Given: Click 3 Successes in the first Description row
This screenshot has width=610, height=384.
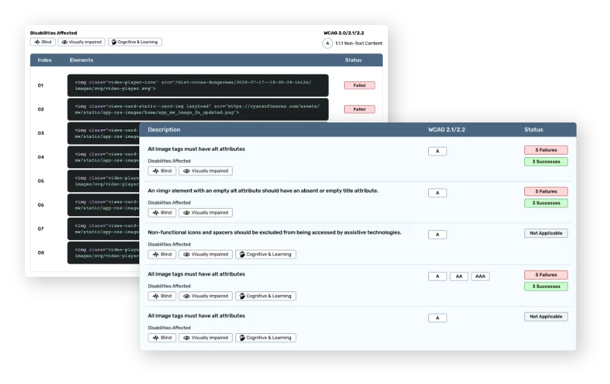Looking at the screenshot, I should pyautogui.click(x=546, y=161).
